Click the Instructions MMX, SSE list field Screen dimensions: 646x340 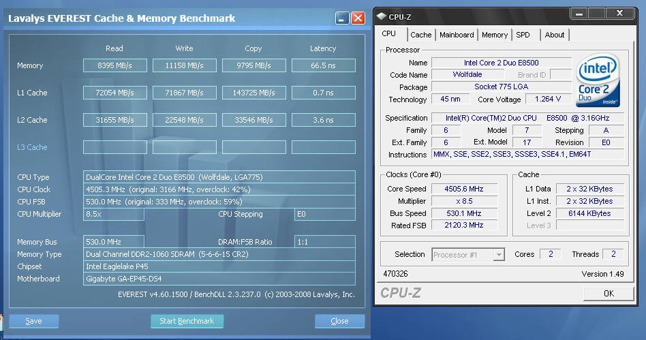[x=527, y=154]
